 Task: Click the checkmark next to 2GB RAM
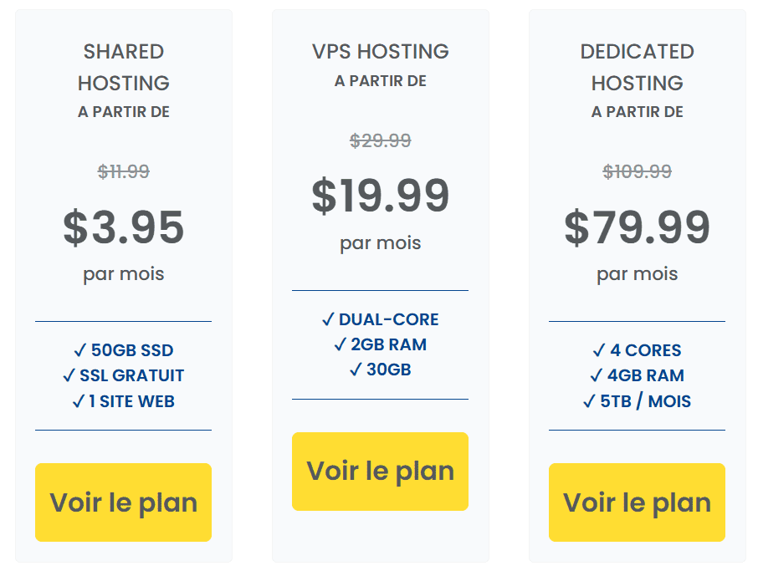point(340,344)
